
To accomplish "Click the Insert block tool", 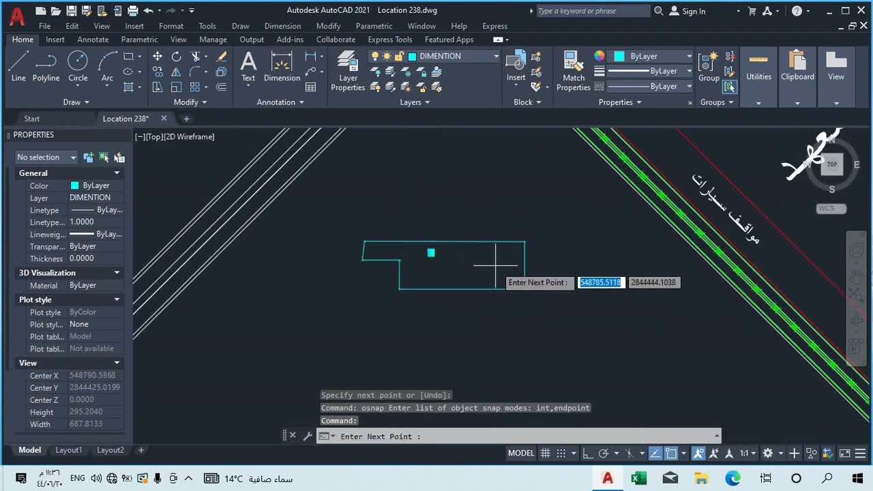I will tap(516, 66).
